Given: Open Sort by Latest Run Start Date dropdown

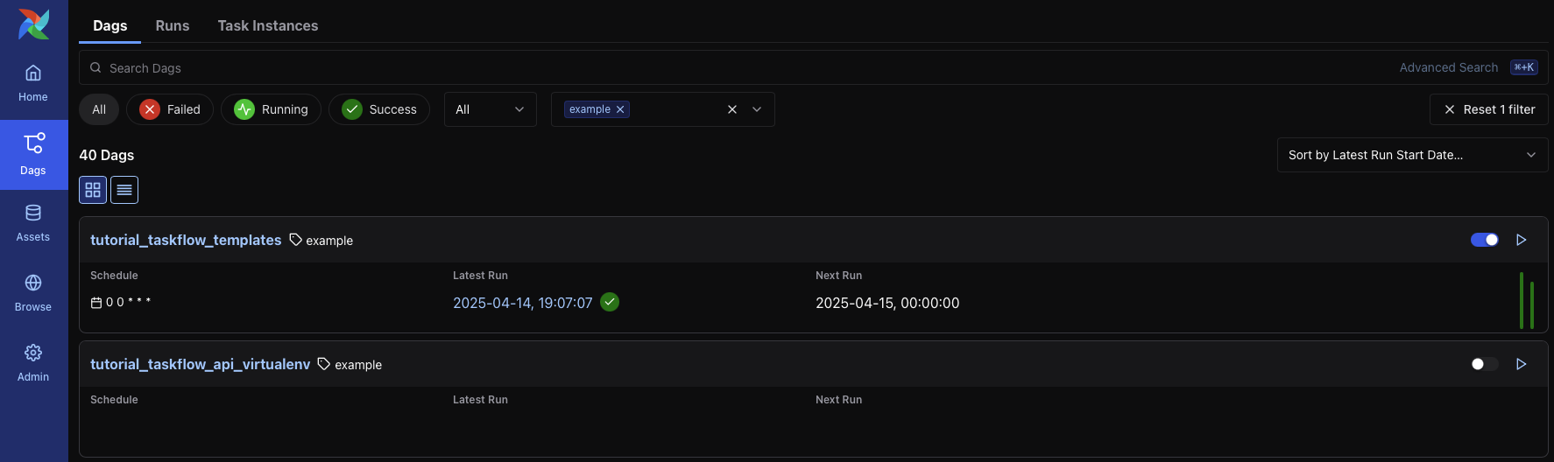Looking at the screenshot, I should 1411,155.
